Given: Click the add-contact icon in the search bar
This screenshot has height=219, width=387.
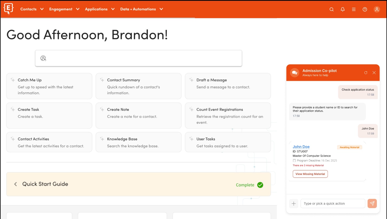Looking at the screenshot, I should [x=43, y=58].
